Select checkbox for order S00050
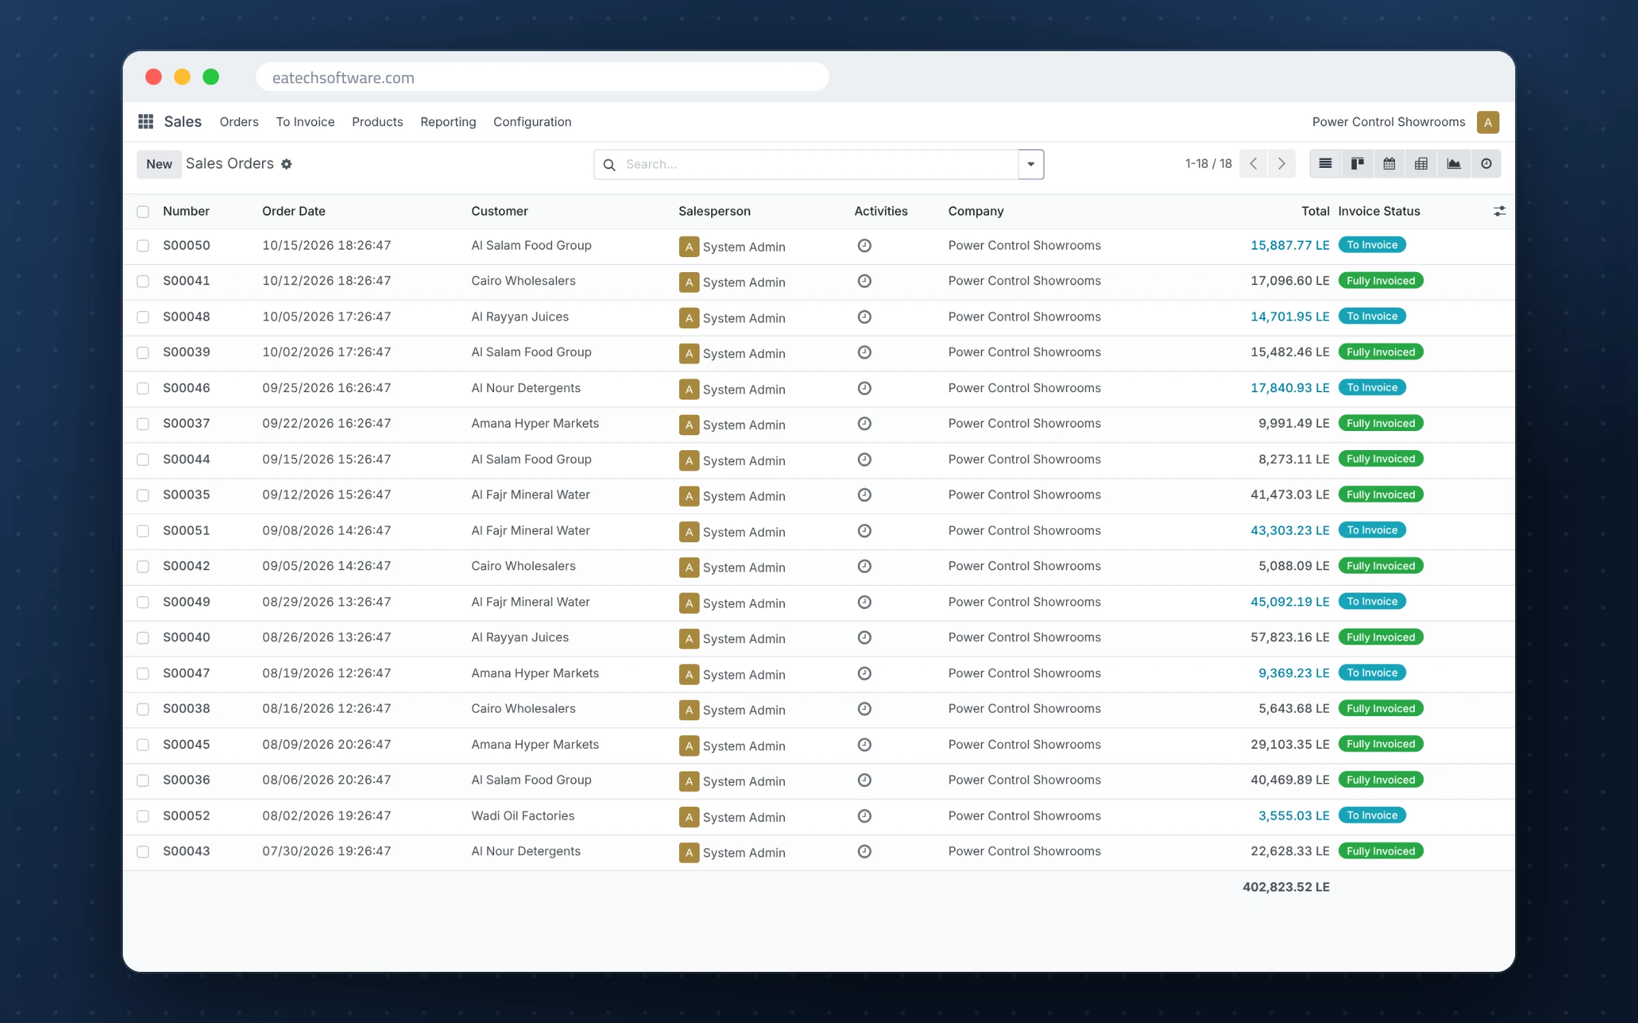The height and width of the screenshot is (1023, 1638). (143, 246)
